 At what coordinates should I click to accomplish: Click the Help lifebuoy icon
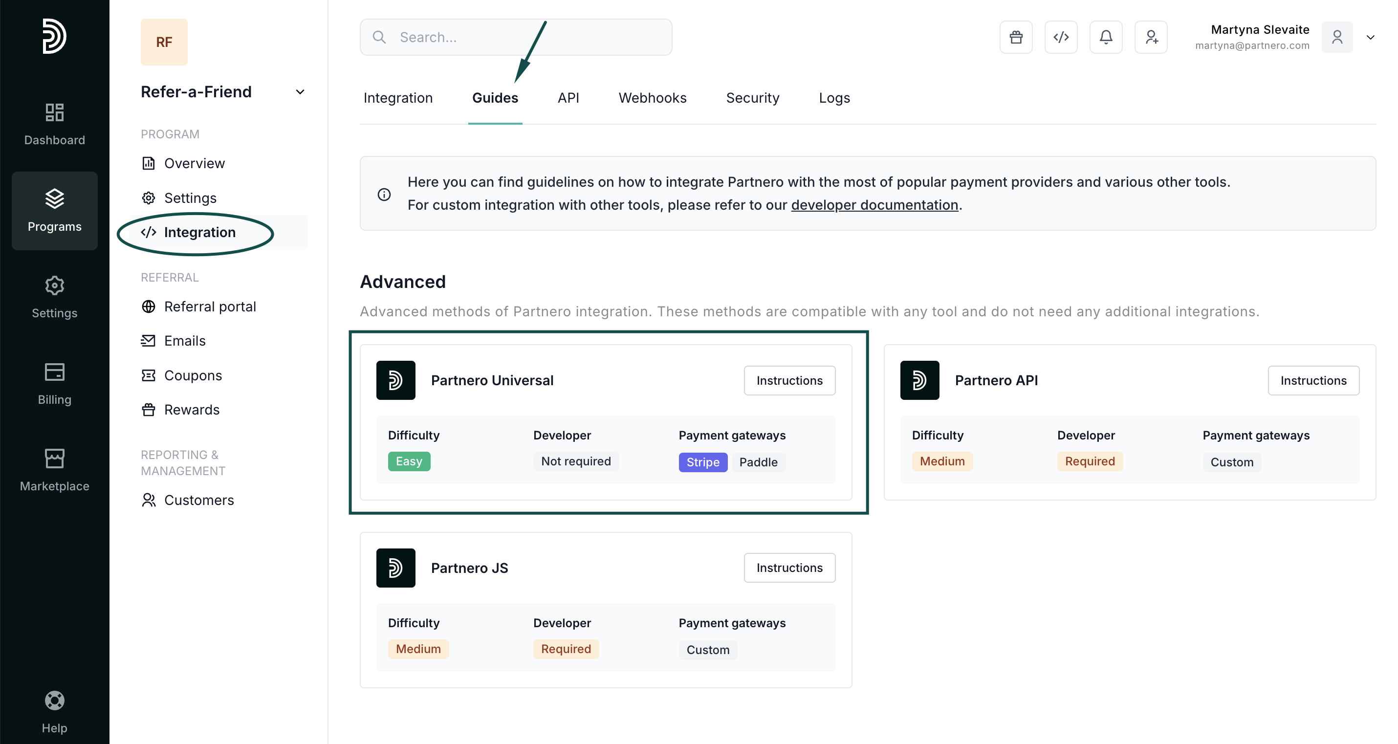point(54,700)
